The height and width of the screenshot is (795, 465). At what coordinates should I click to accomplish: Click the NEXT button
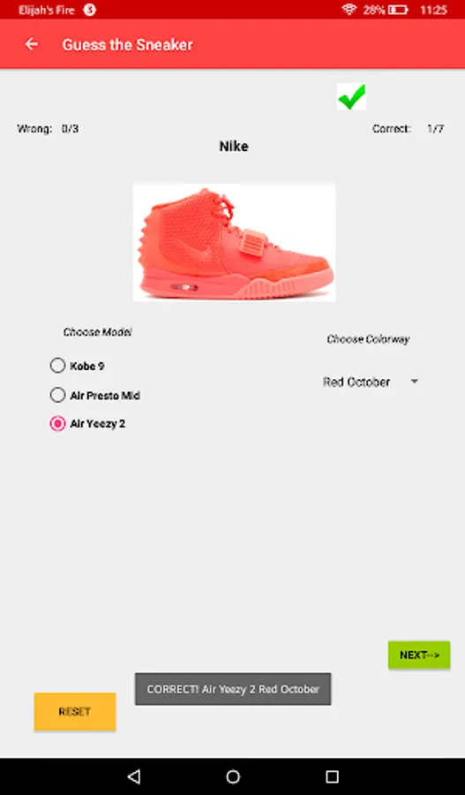coord(419,655)
